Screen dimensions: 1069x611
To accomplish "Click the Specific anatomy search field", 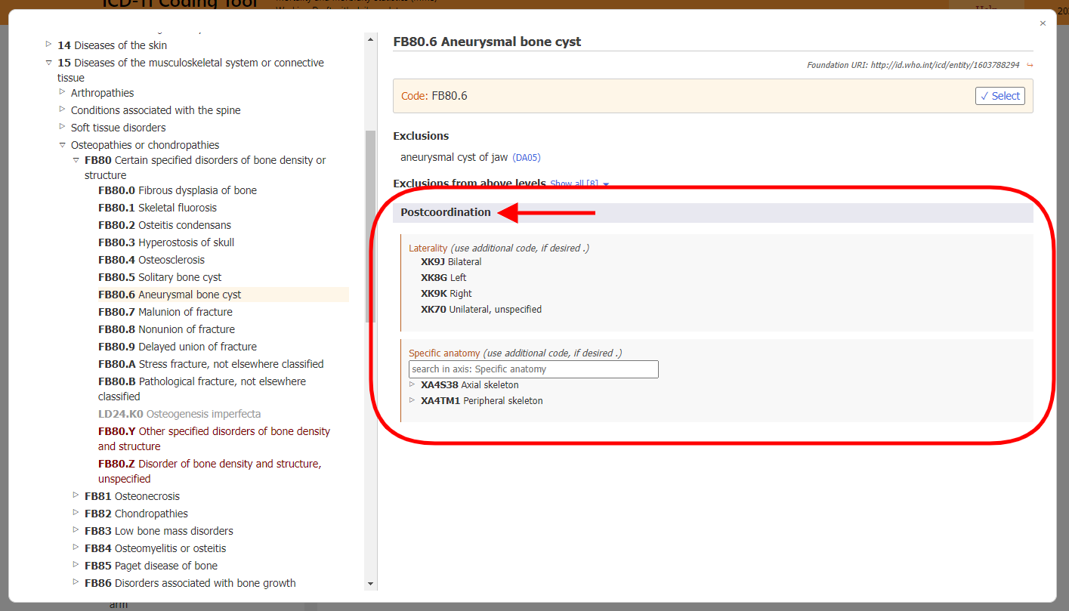I will point(533,369).
